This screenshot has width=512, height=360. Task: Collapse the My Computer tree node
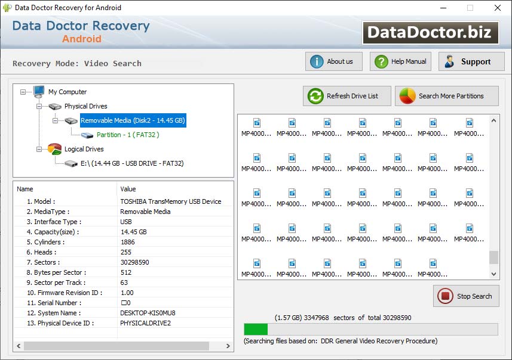tap(23, 92)
